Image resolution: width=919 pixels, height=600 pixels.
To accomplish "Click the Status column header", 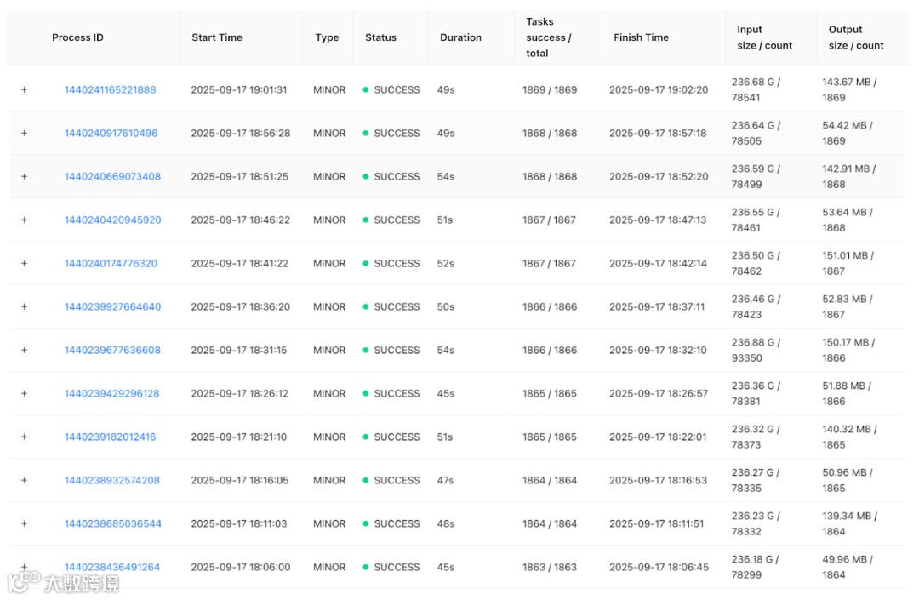I will pyautogui.click(x=380, y=37).
